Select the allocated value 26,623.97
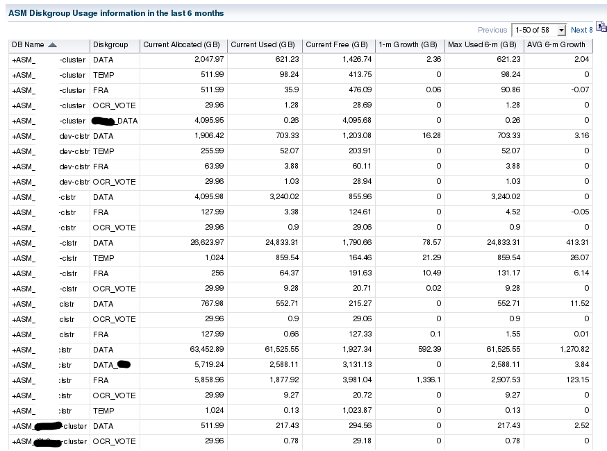 207,243
